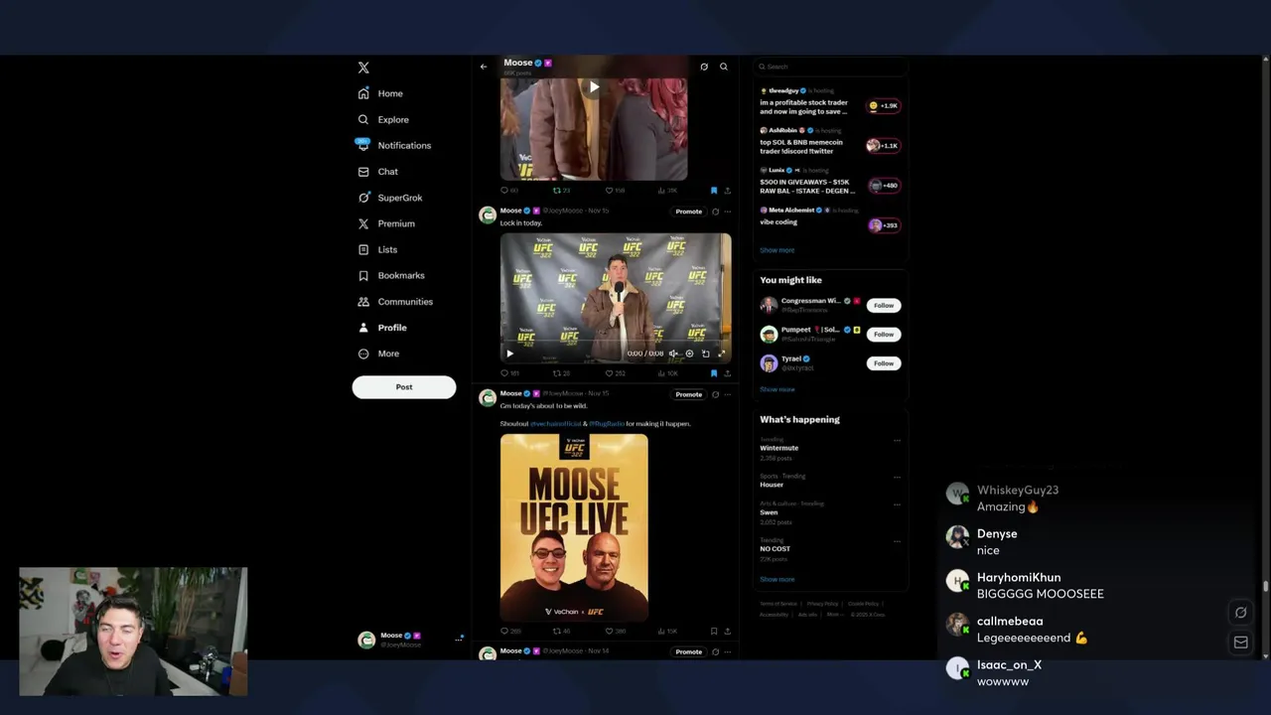Click the Profile icon in sidebar
This screenshot has width=1271, height=715.
363,328
